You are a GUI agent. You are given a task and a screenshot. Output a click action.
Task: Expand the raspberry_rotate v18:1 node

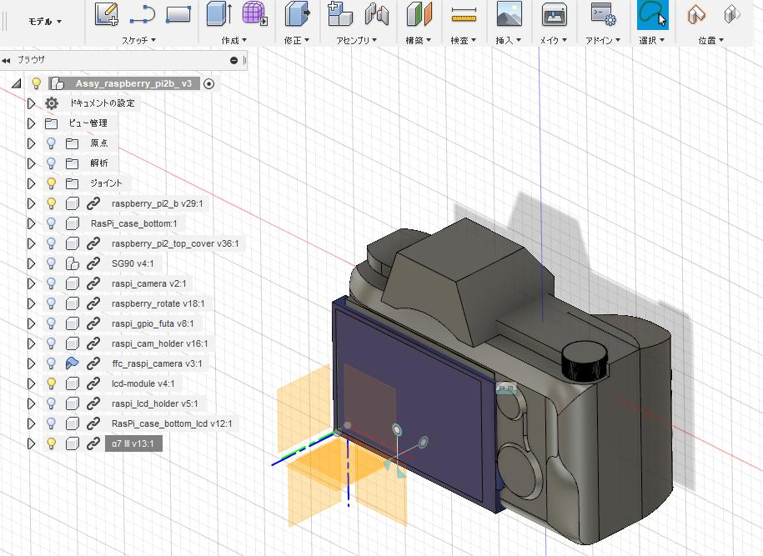31,303
